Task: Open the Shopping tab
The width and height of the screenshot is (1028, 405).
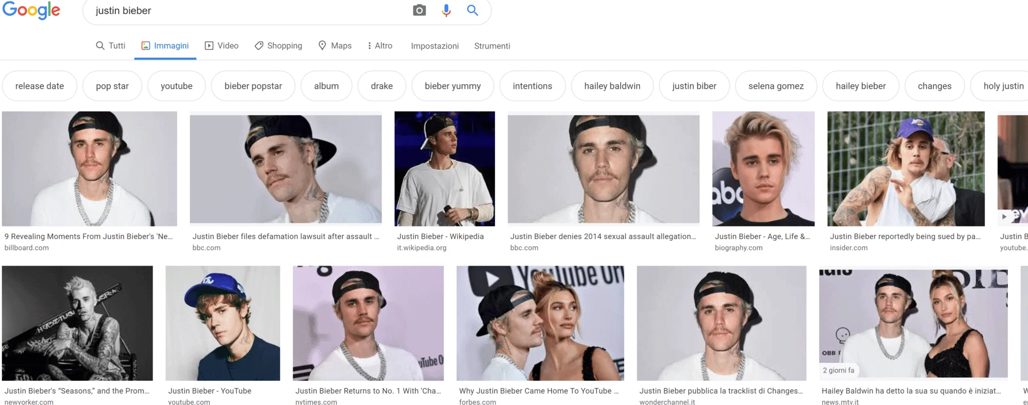Action: (279, 46)
